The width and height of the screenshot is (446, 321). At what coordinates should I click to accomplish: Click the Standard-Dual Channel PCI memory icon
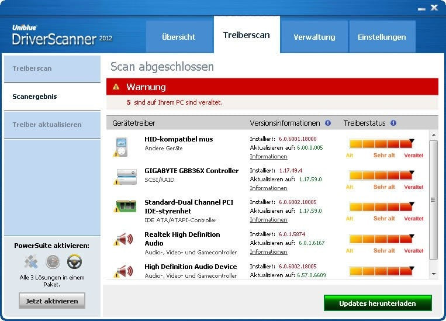click(x=125, y=206)
